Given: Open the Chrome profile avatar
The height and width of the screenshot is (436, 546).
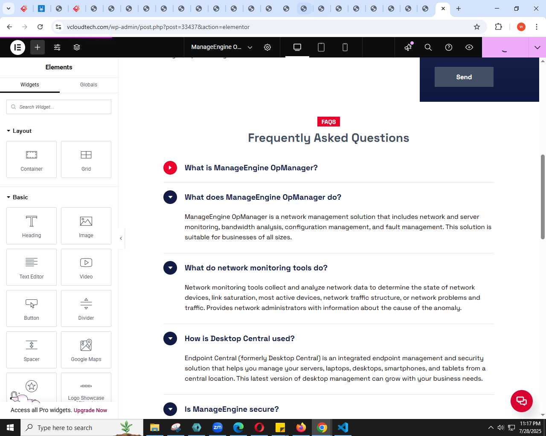Looking at the screenshot, I should click(521, 27).
